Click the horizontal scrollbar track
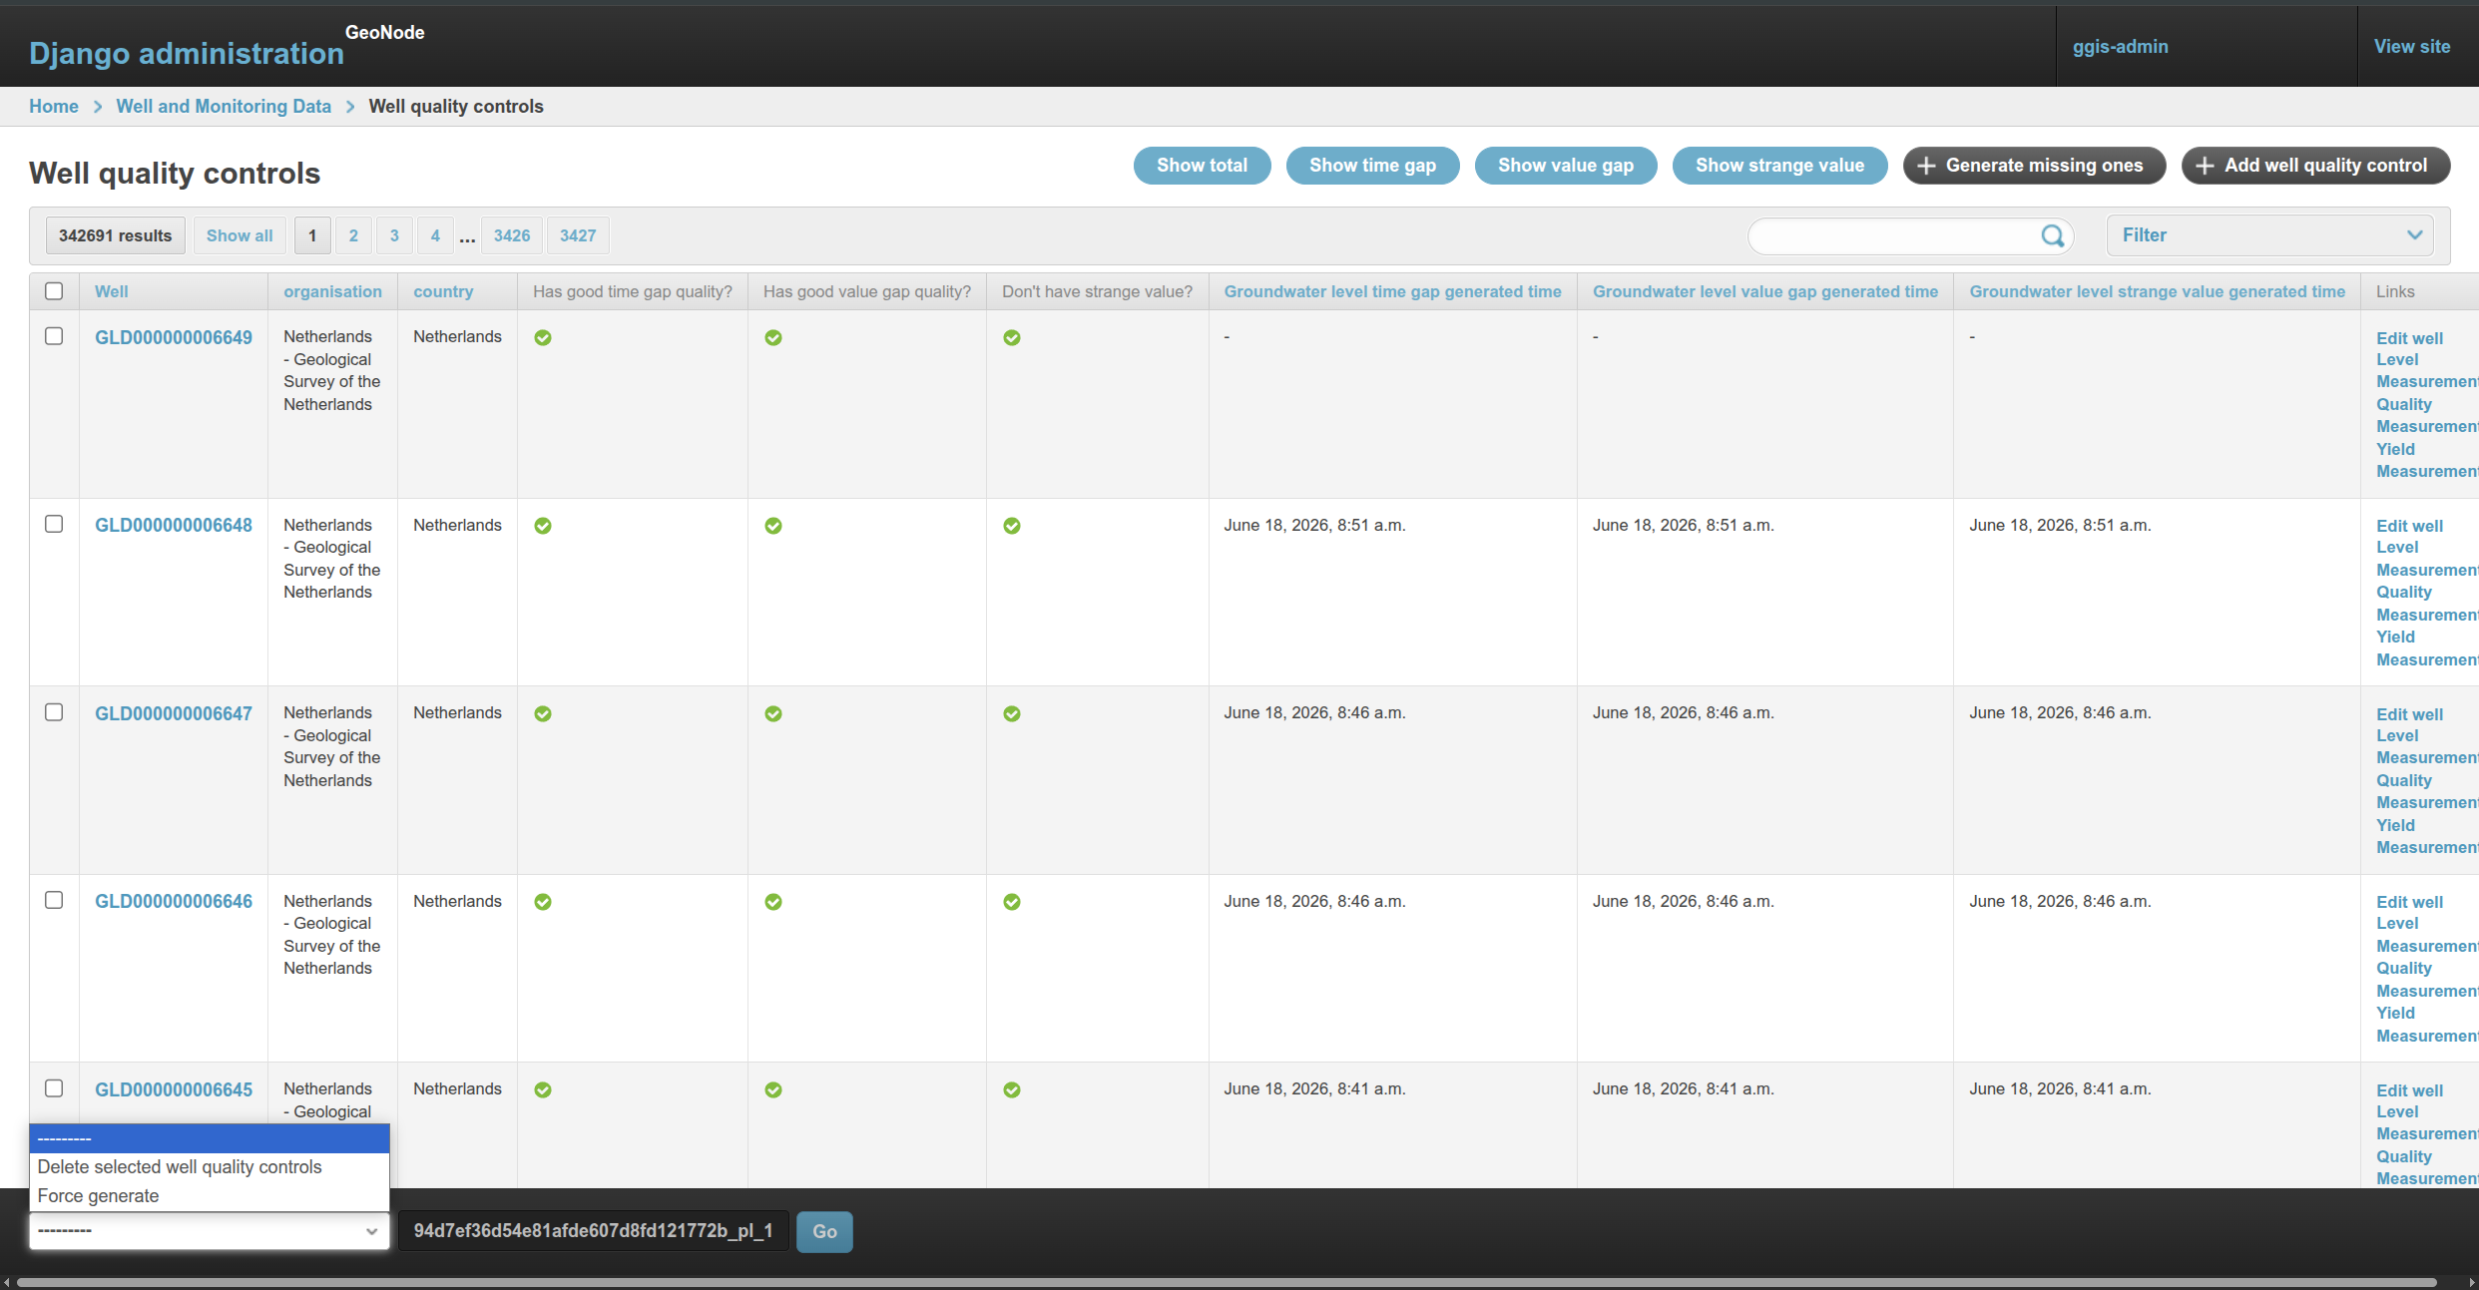Viewport: 2479px width, 1290px height. tap(1227, 1282)
